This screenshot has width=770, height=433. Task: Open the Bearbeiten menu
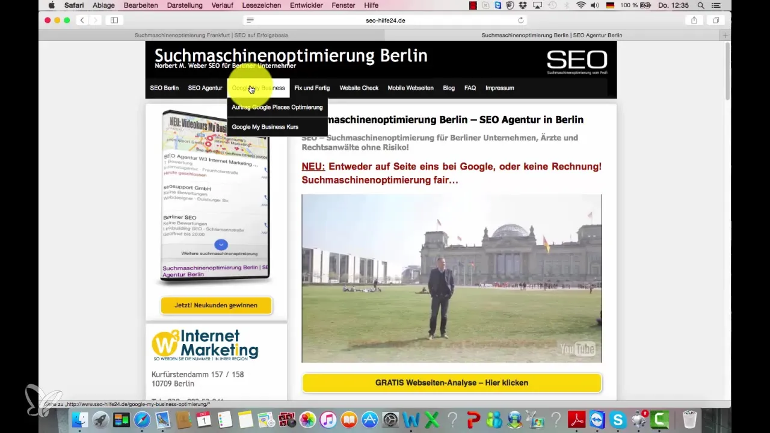pyautogui.click(x=141, y=5)
